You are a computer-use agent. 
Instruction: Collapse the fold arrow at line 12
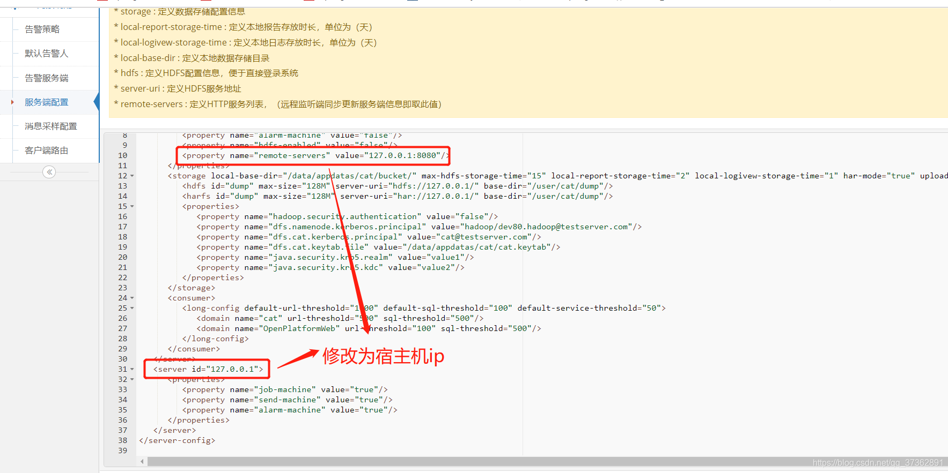pyautogui.click(x=132, y=176)
